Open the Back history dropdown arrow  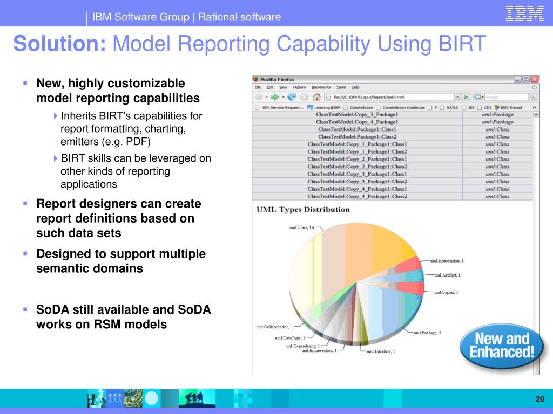pos(267,97)
